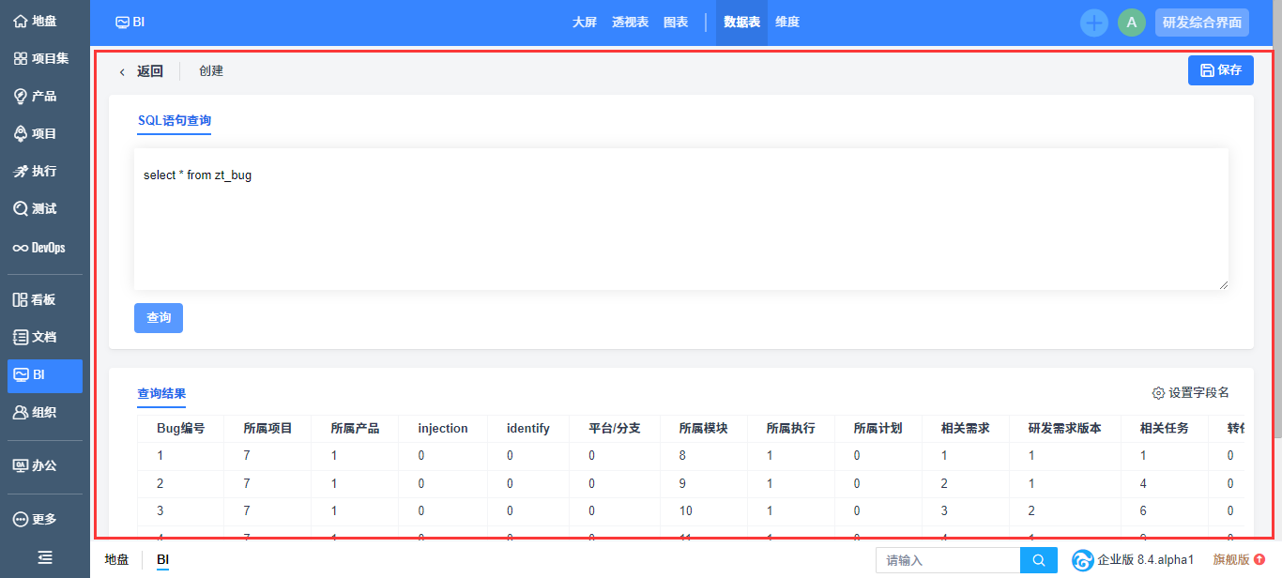Switch to the 维度 tab
This screenshot has width=1282, height=578.
pyautogui.click(x=786, y=23)
